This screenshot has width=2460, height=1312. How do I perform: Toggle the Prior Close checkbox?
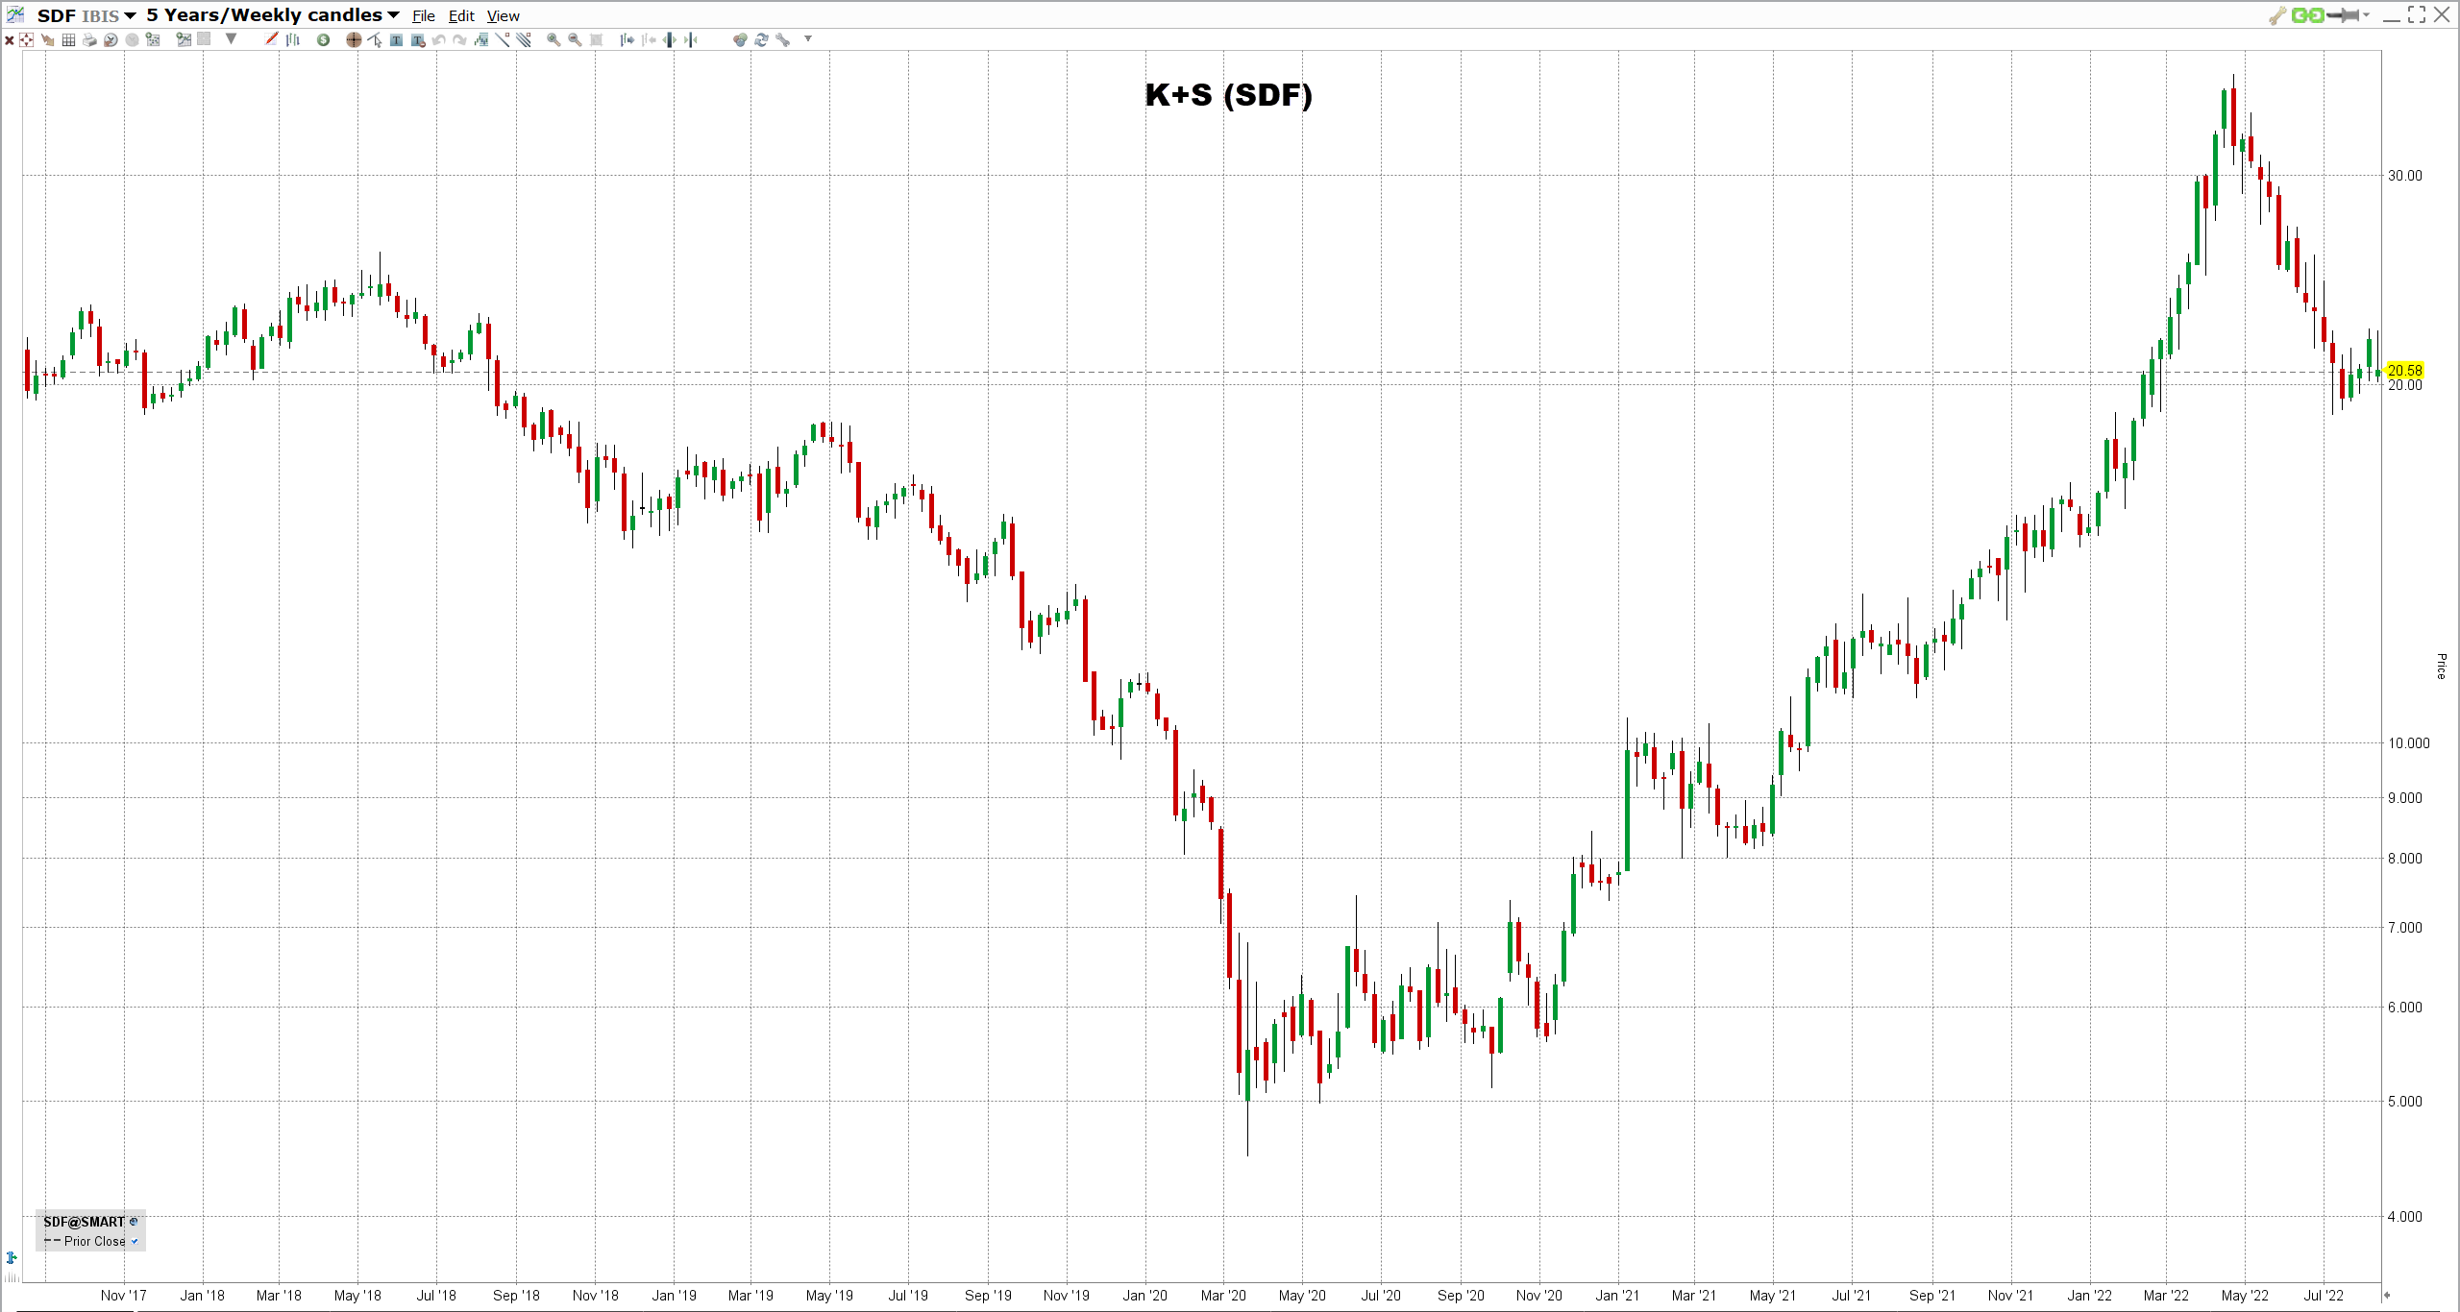point(135,1242)
